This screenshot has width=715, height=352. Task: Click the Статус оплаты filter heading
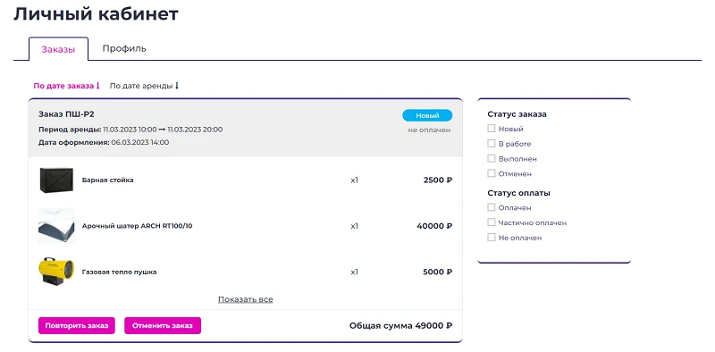tap(519, 193)
